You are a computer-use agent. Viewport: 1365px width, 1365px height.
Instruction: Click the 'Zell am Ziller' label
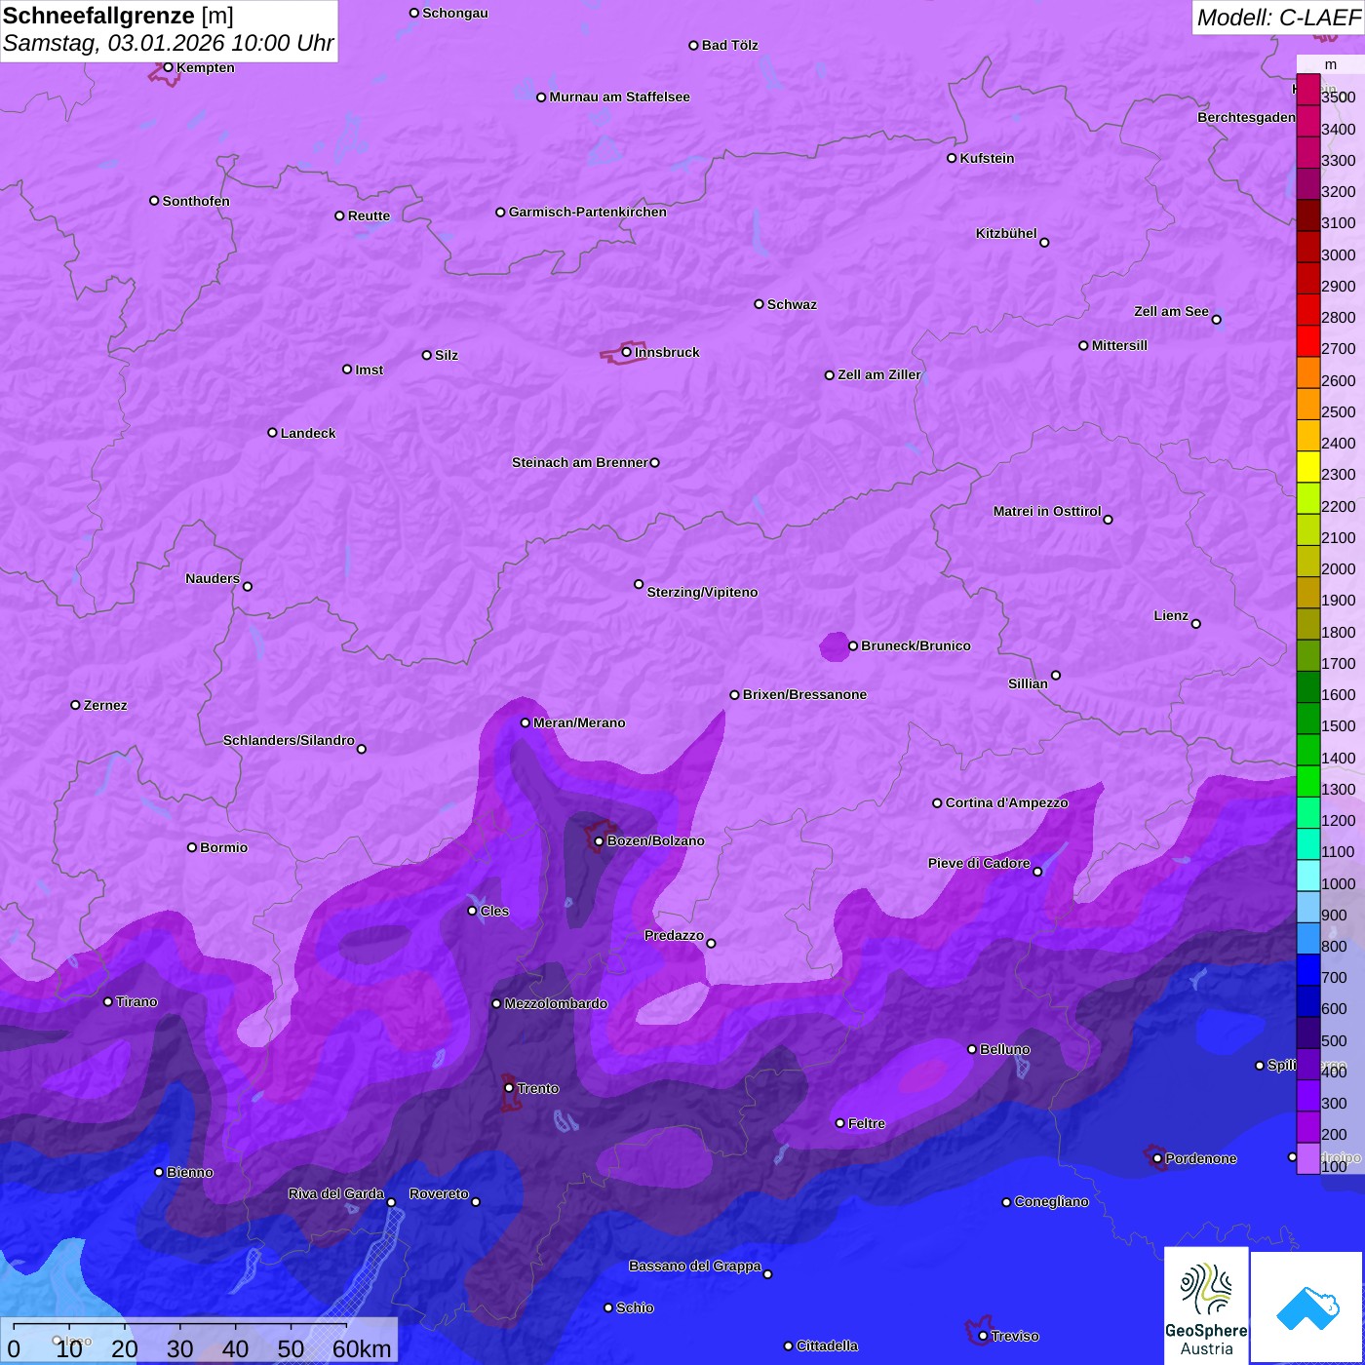click(x=879, y=374)
